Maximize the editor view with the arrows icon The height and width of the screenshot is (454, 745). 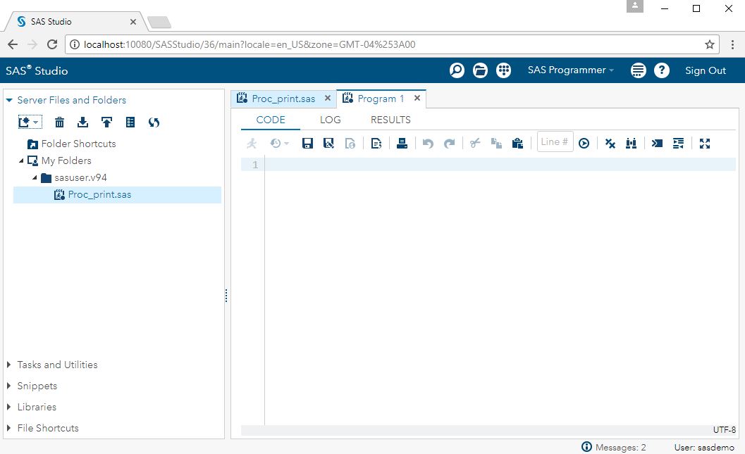click(705, 144)
